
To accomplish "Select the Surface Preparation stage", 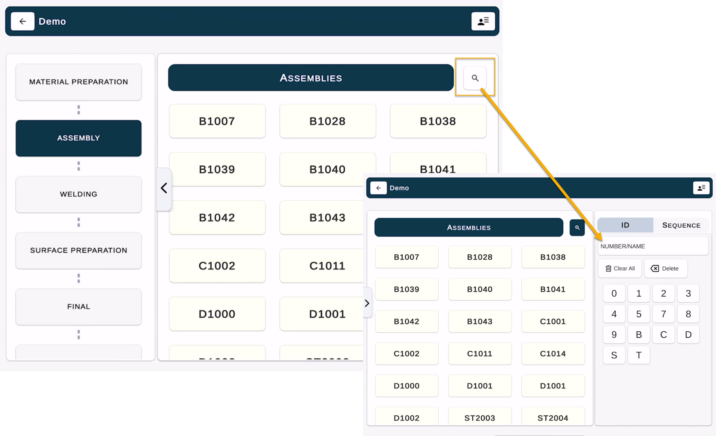I will (78, 250).
